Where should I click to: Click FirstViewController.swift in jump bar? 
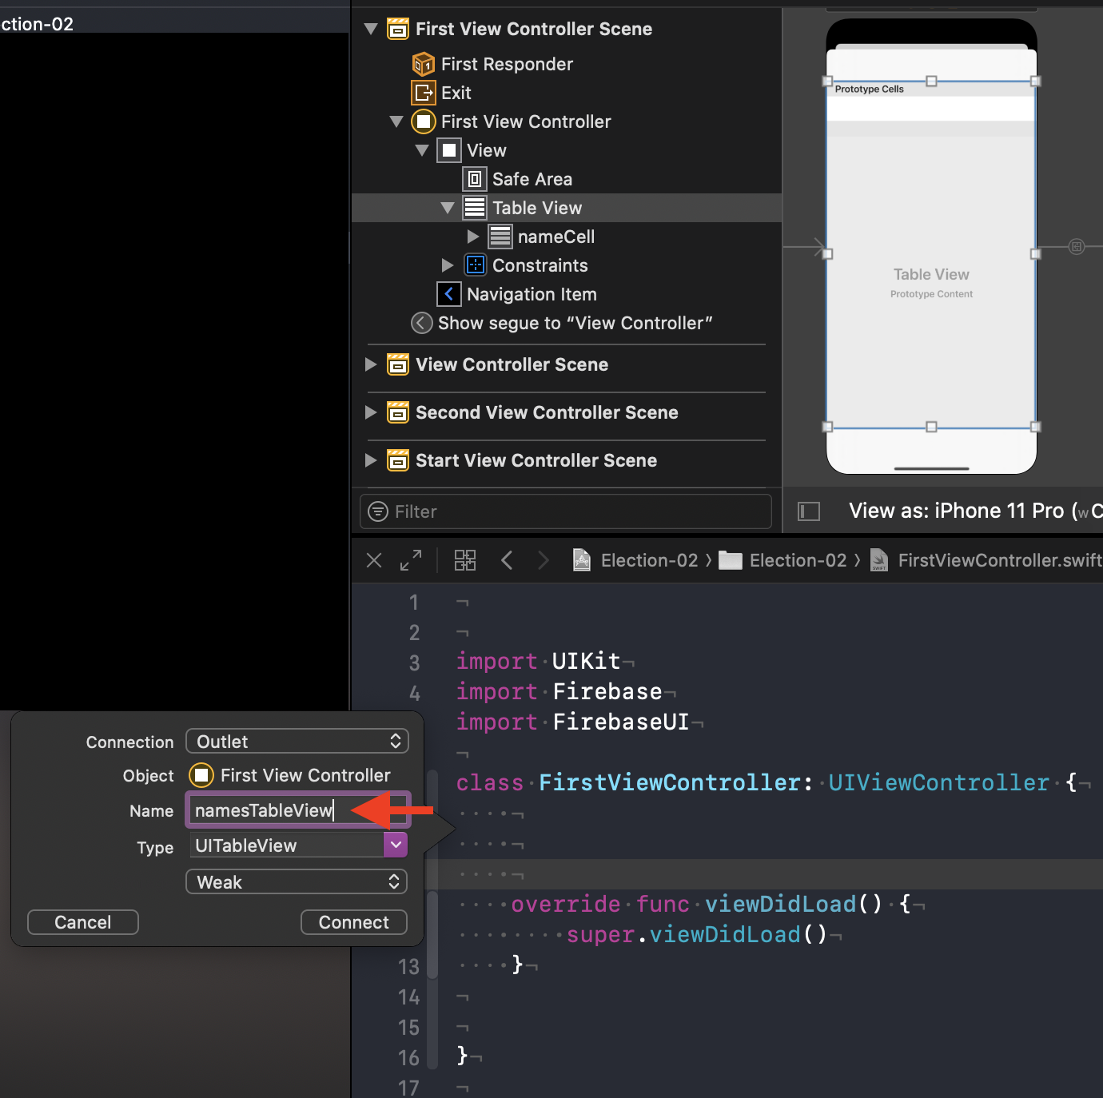pyautogui.click(x=1000, y=560)
